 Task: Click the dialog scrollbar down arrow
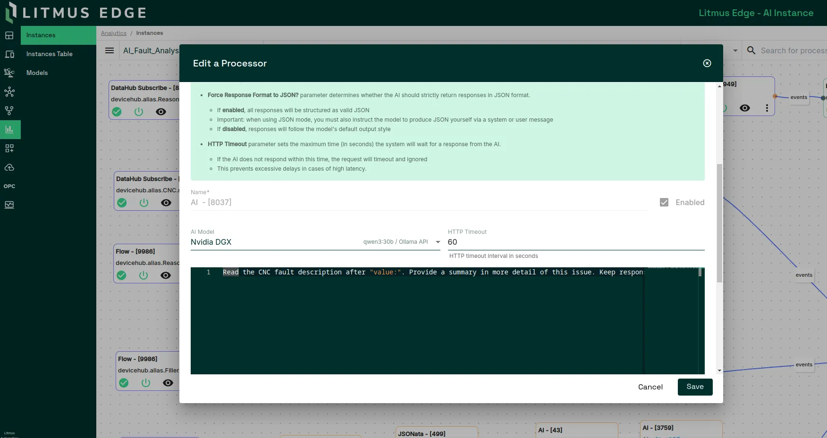click(x=719, y=371)
